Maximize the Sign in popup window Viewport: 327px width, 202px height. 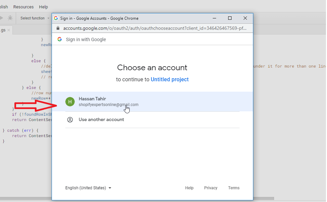click(x=230, y=18)
